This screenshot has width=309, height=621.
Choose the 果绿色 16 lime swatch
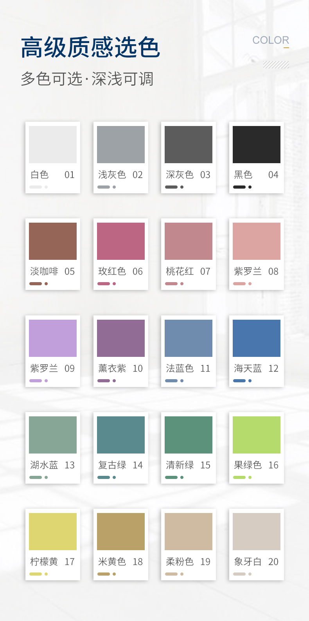257,435
